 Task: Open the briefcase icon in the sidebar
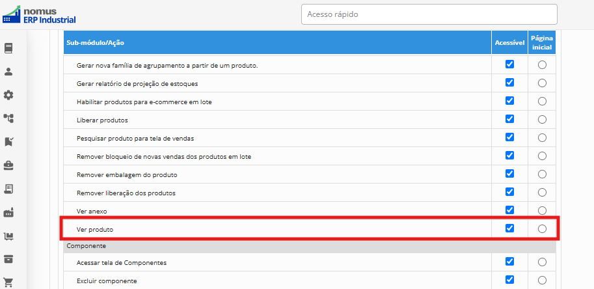[x=8, y=165]
